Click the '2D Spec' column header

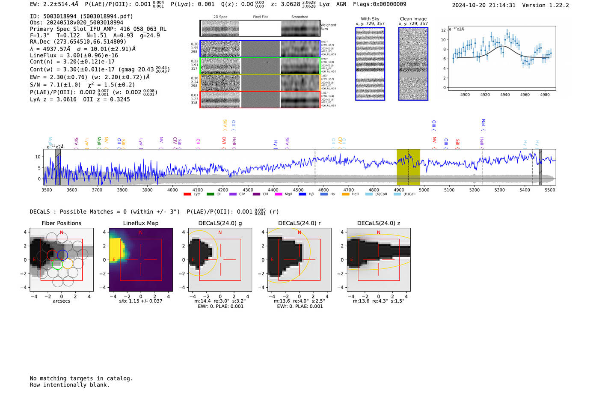pyautogui.click(x=220, y=17)
